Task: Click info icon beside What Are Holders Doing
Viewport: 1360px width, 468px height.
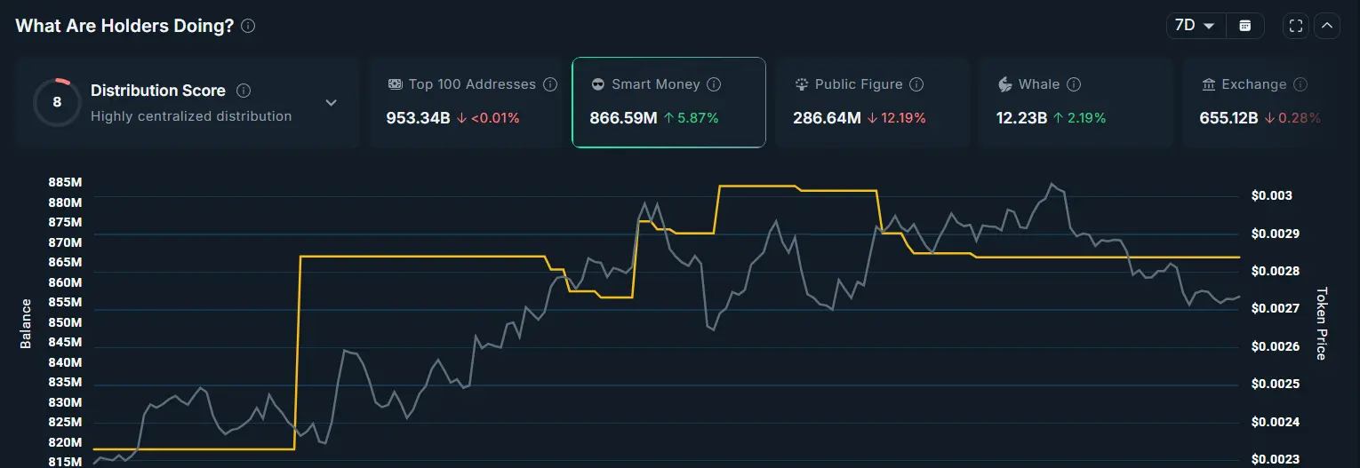Action: (248, 26)
